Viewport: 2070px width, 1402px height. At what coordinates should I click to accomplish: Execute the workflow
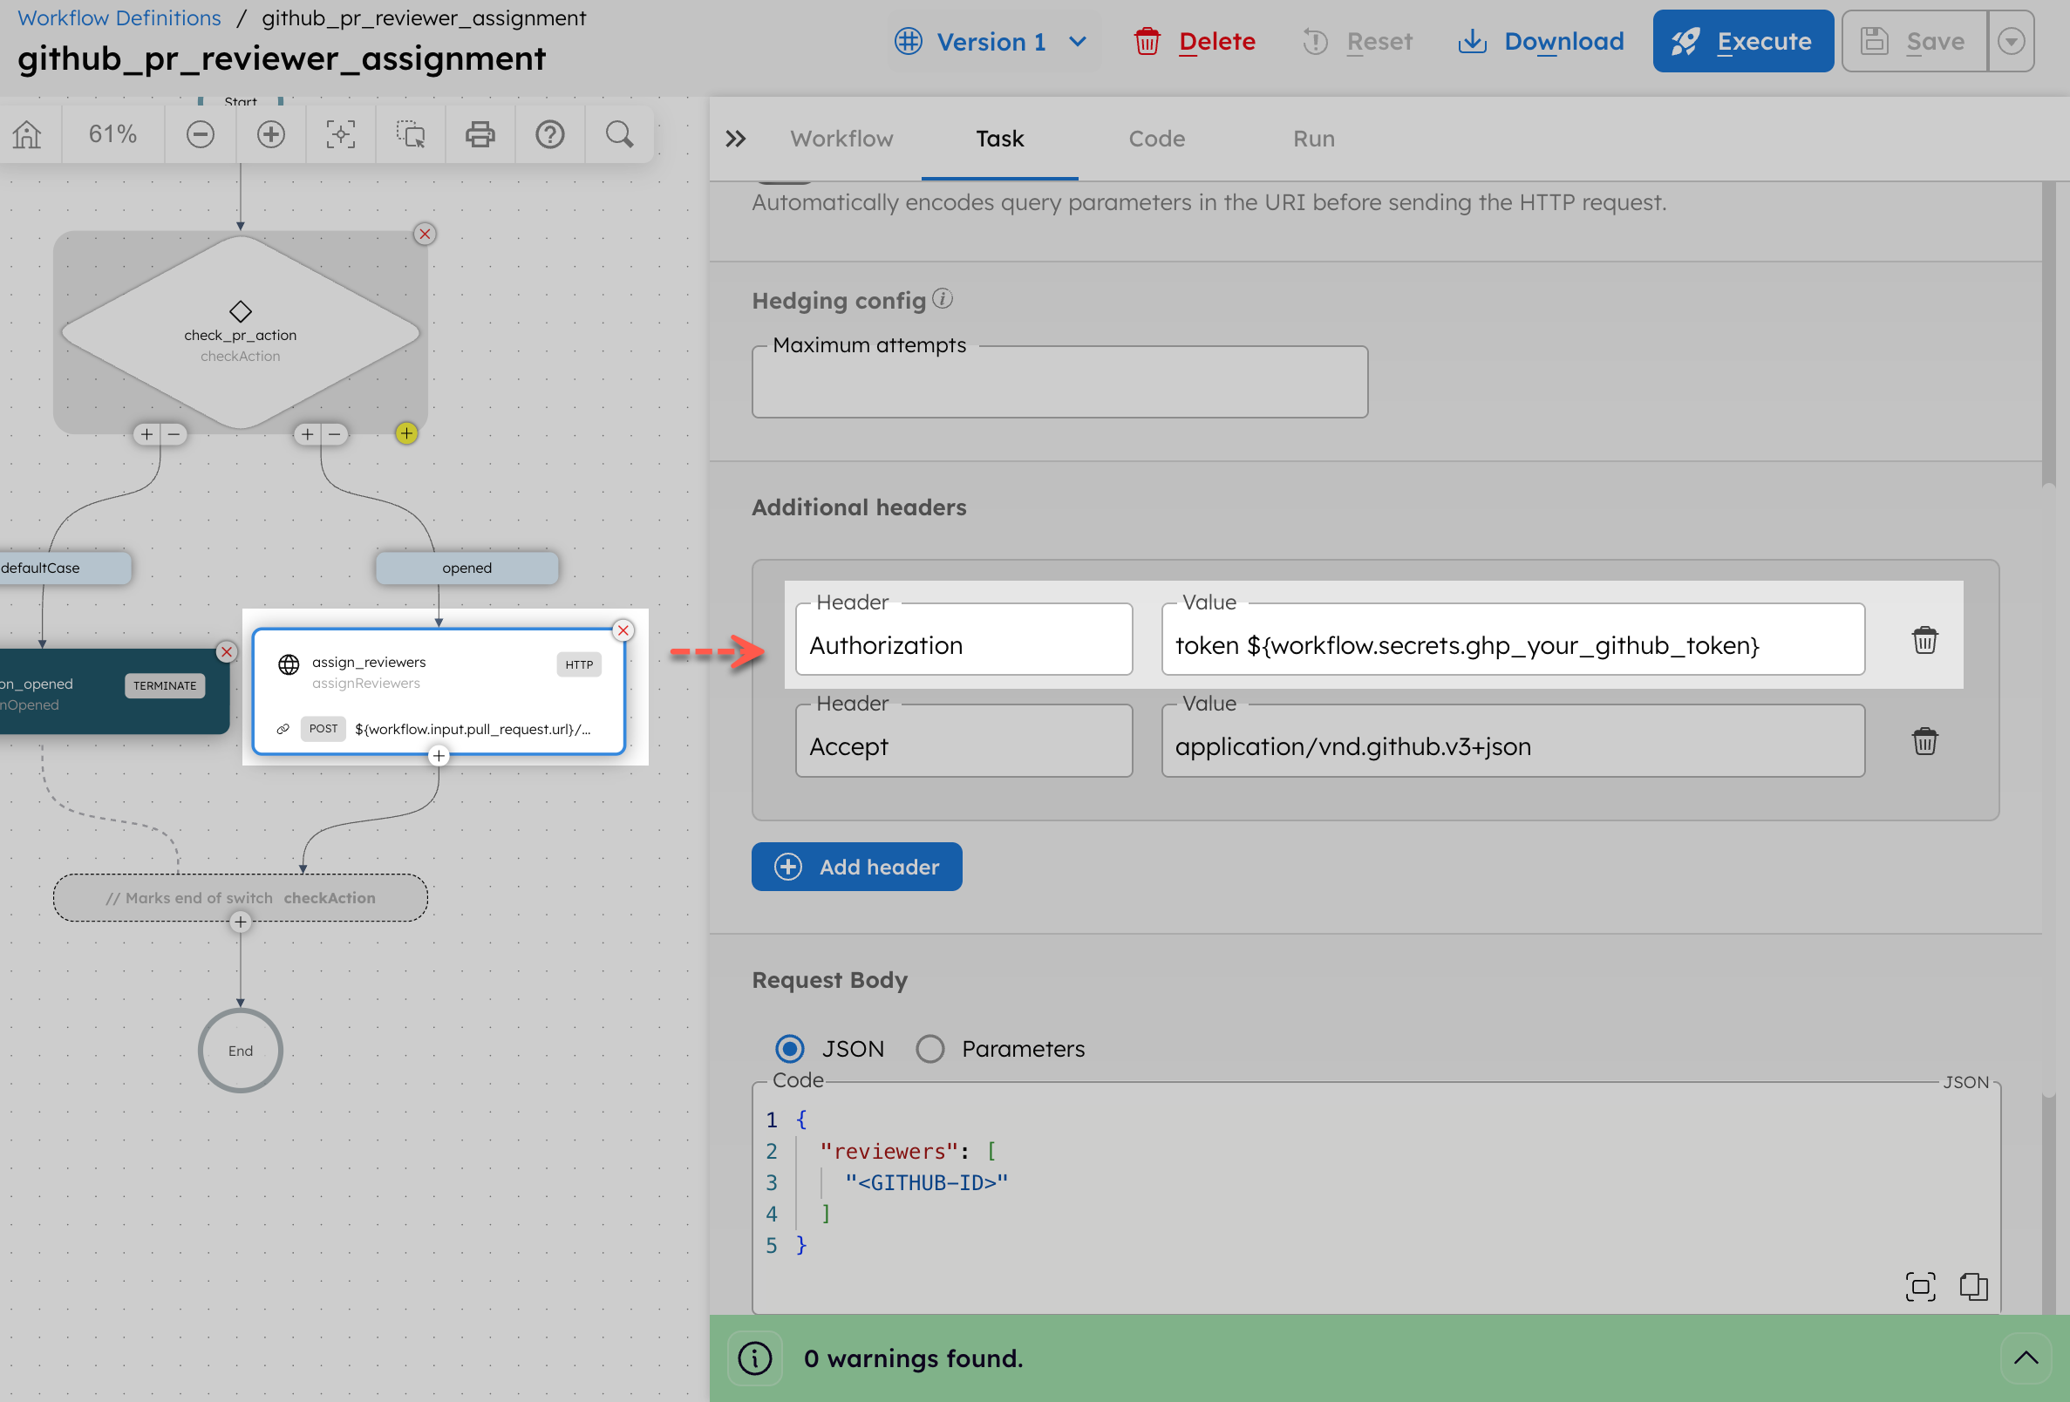click(x=1742, y=41)
